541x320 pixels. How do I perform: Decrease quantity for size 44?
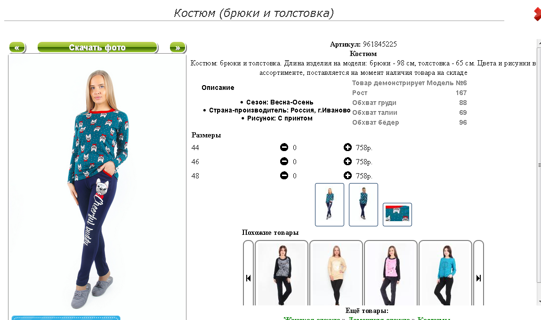pyautogui.click(x=284, y=148)
